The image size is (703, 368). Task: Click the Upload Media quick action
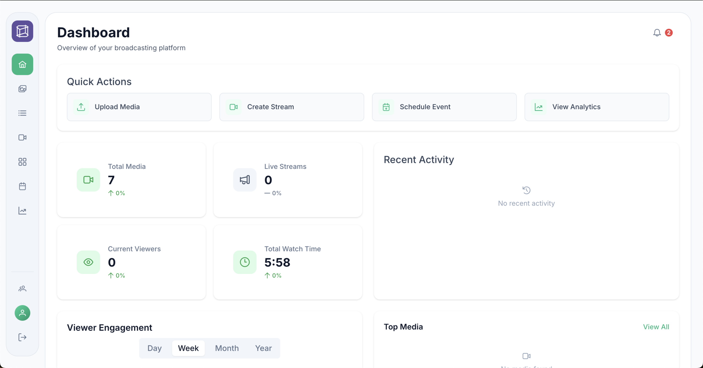coord(139,107)
